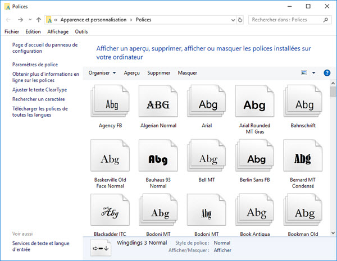Click the refresh button in address bar
Image resolution: width=337 pixels, height=261 pixels.
pyautogui.click(x=240, y=20)
